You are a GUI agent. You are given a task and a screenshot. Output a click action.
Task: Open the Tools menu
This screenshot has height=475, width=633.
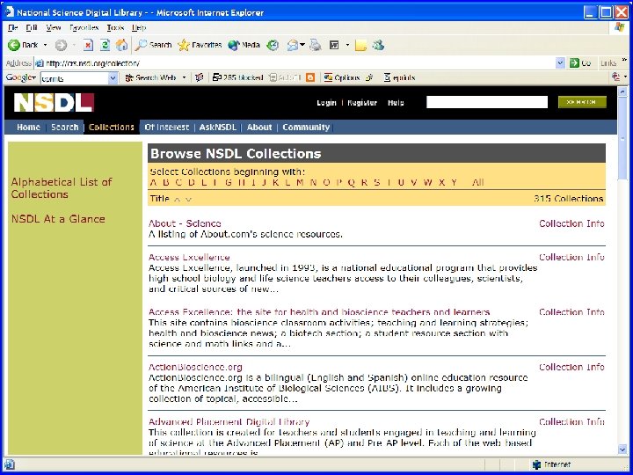(x=115, y=27)
